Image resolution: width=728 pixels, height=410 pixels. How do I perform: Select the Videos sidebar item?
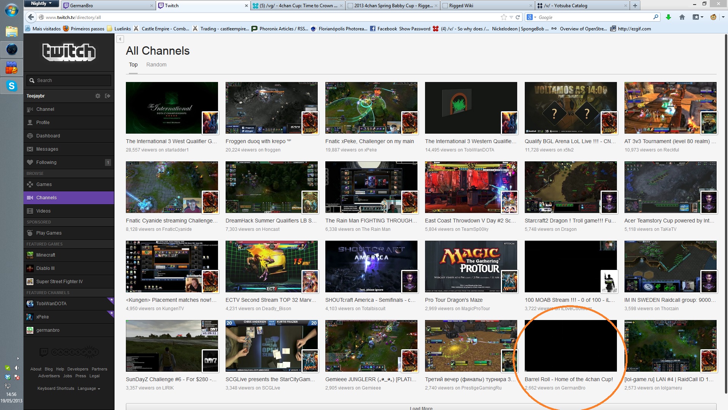tap(69, 211)
